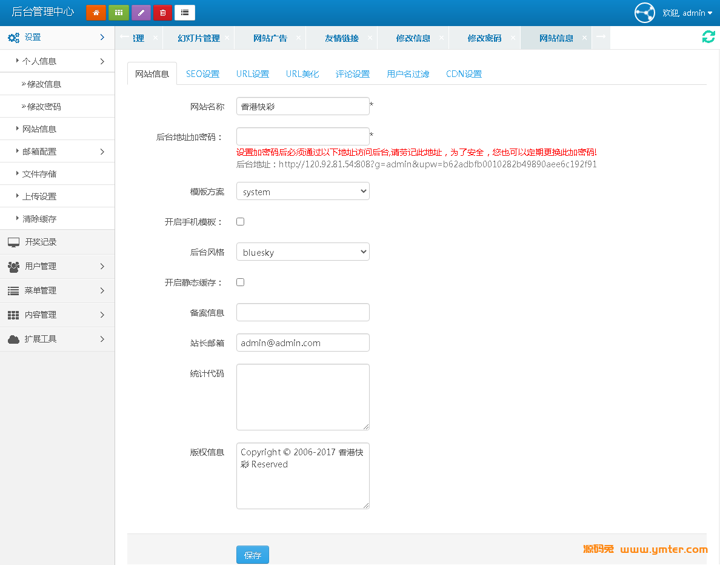Close the 网站广告 tab
The width and height of the screenshot is (720, 565).
pyautogui.click(x=298, y=38)
